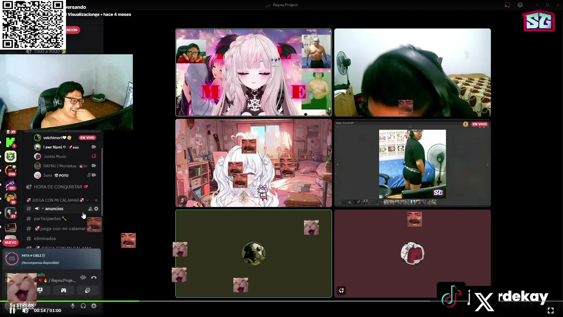The height and width of the screenshot is (317, 563).
Task: Join HORA DE CONQUISTAR voice channel
Action: click(57, 187)
